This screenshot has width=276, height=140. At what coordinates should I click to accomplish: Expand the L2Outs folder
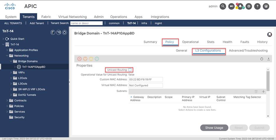tap(11, 78)
